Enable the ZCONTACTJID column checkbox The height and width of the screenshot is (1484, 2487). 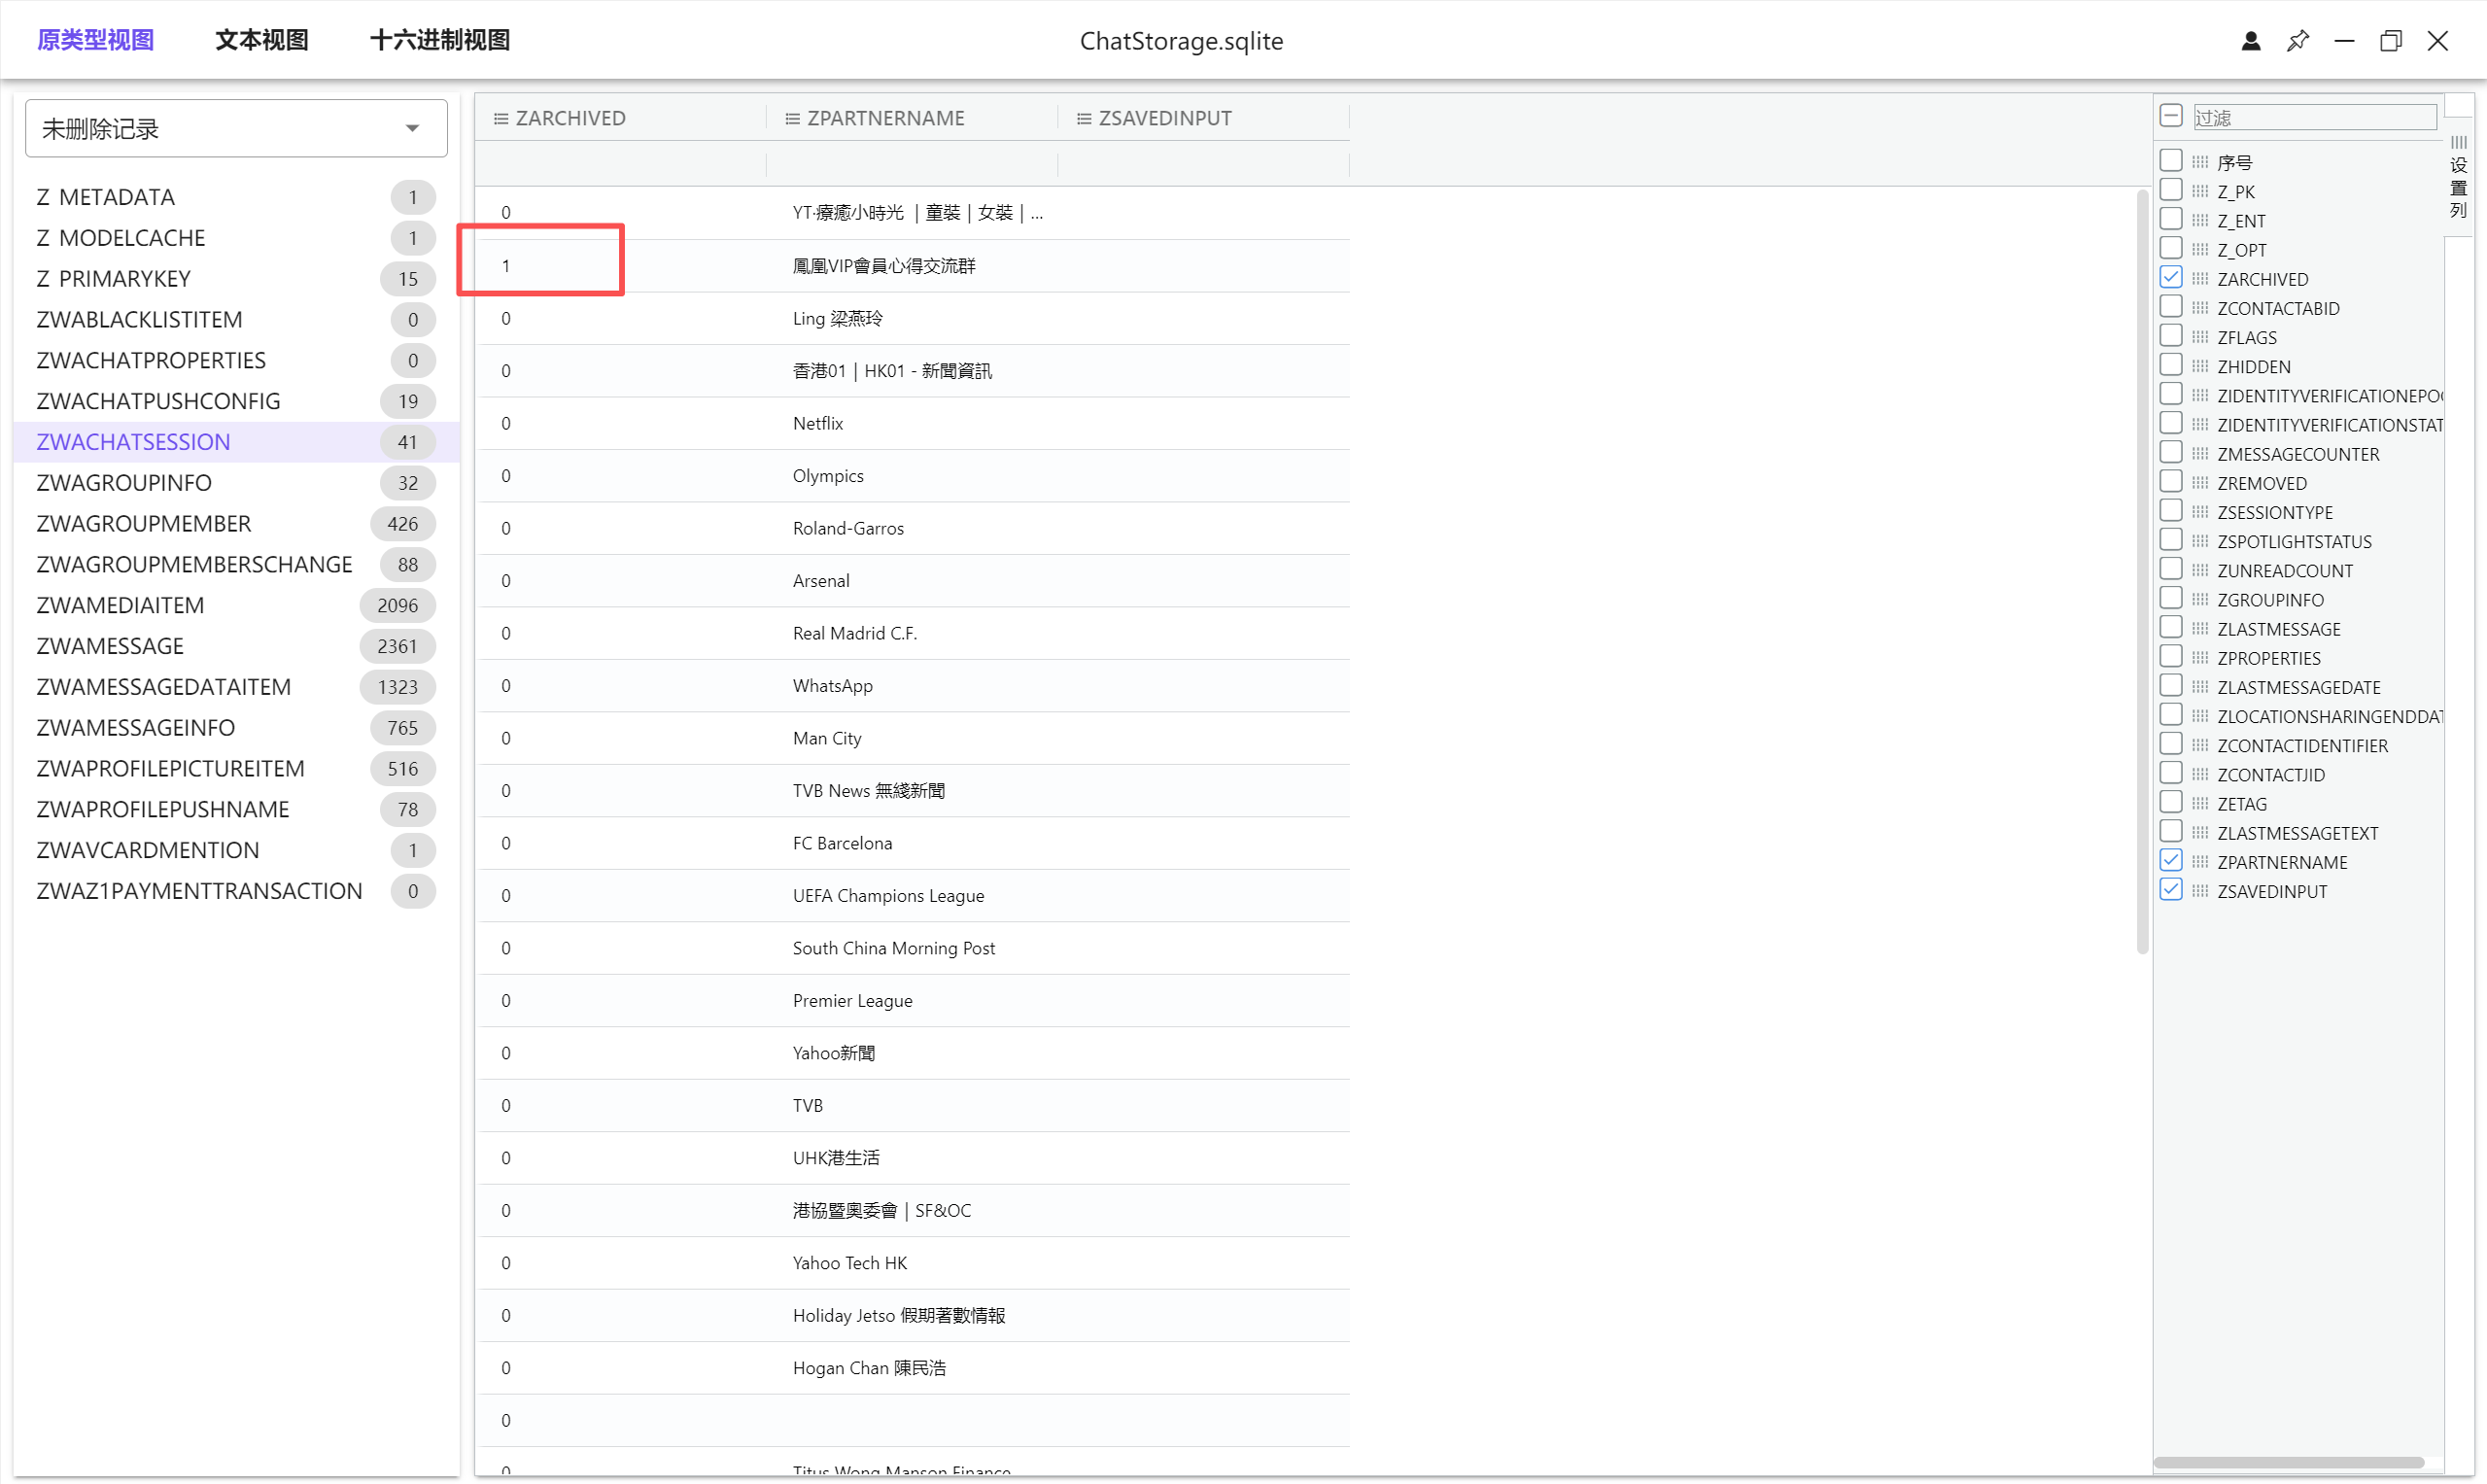coord(2170,774)
